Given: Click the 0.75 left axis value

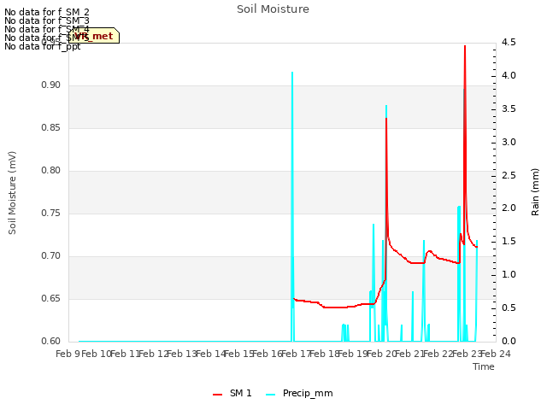Looking at the screenshot, I should (51, 213).
